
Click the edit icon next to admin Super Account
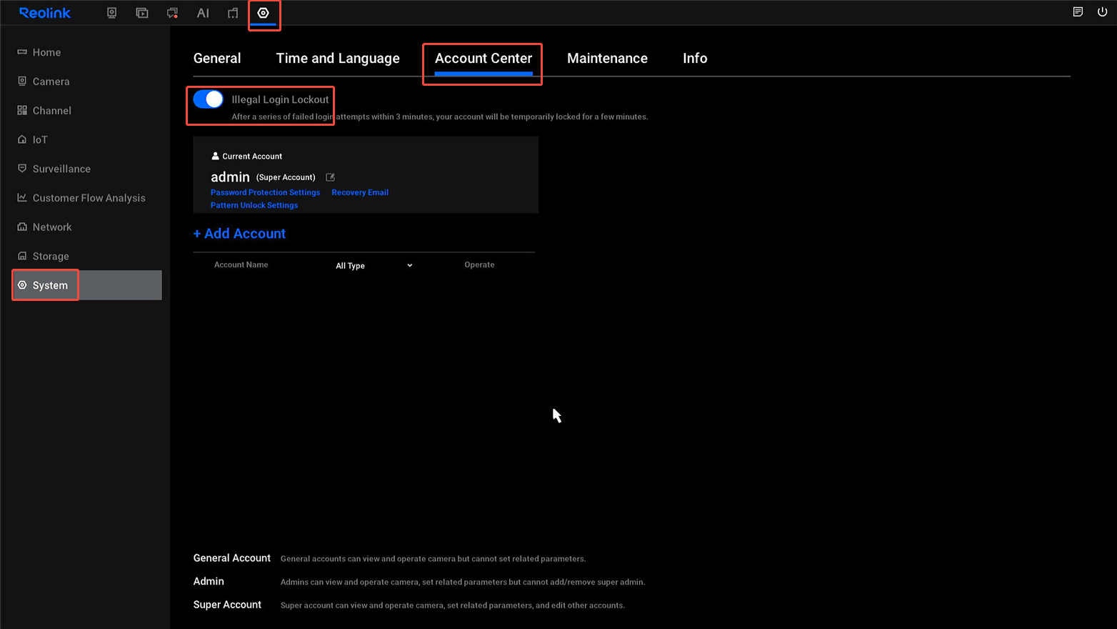coord(331,177)
